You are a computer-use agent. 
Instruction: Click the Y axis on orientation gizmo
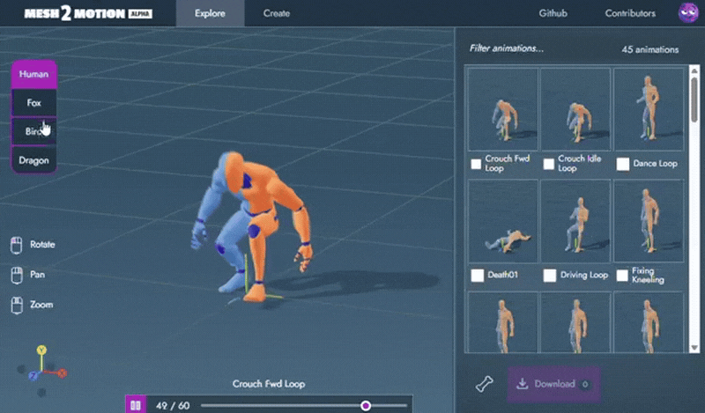(x=41, y=350)
